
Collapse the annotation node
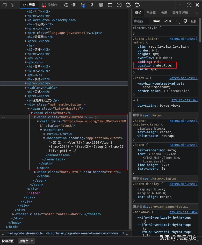tap(44, 138)
